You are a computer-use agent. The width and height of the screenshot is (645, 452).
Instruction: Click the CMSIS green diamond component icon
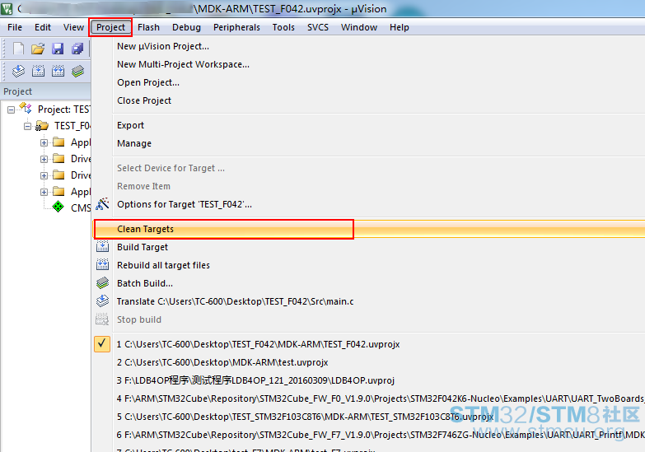[x=58, y=207]
